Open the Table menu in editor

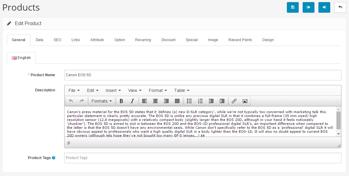[182, 90]
